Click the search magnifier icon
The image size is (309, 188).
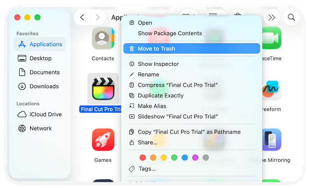(x=291, y=17)
